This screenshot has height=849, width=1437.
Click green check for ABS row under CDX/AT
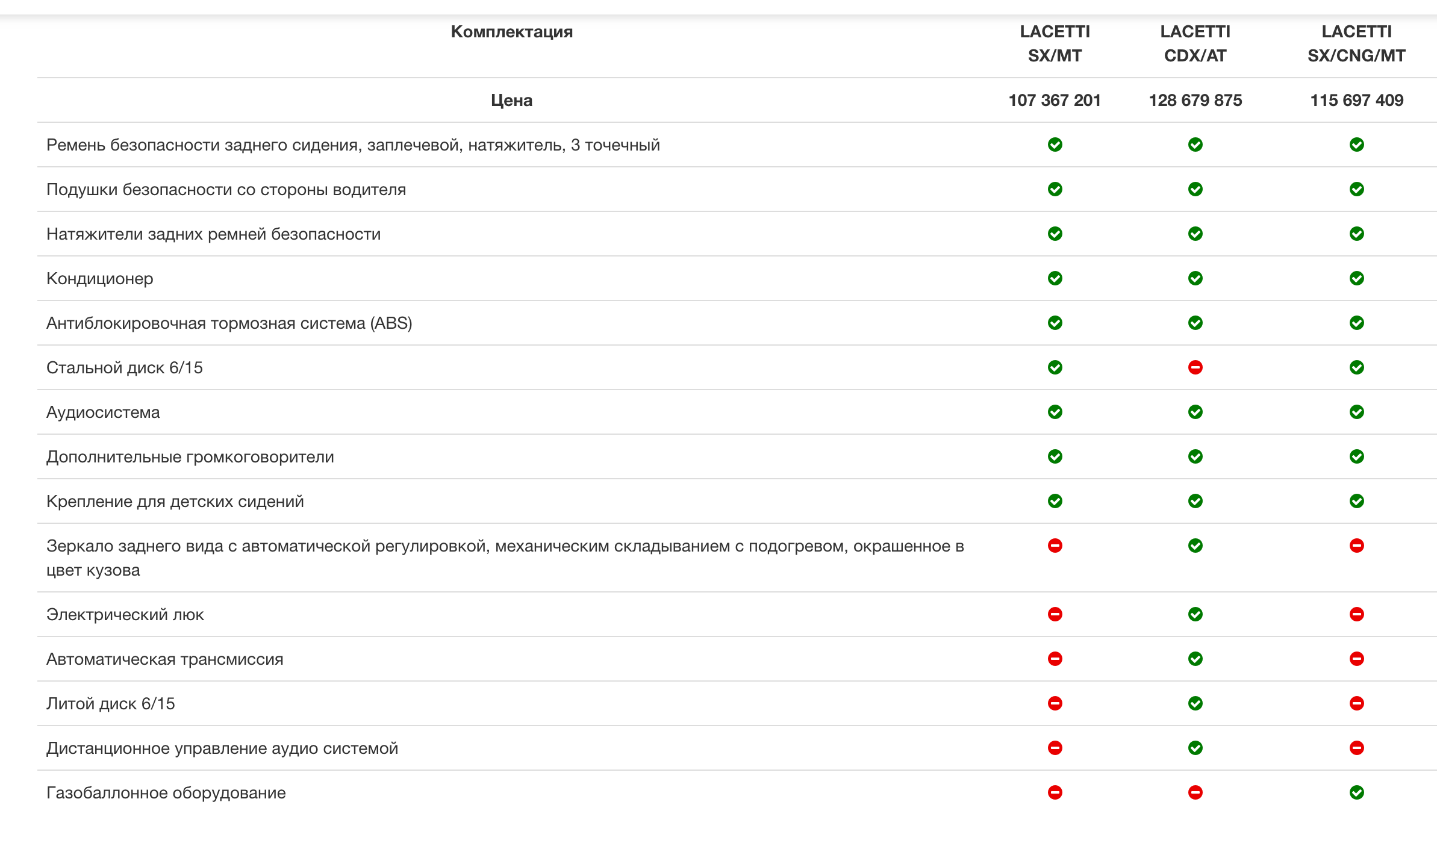click(1195, 323)
